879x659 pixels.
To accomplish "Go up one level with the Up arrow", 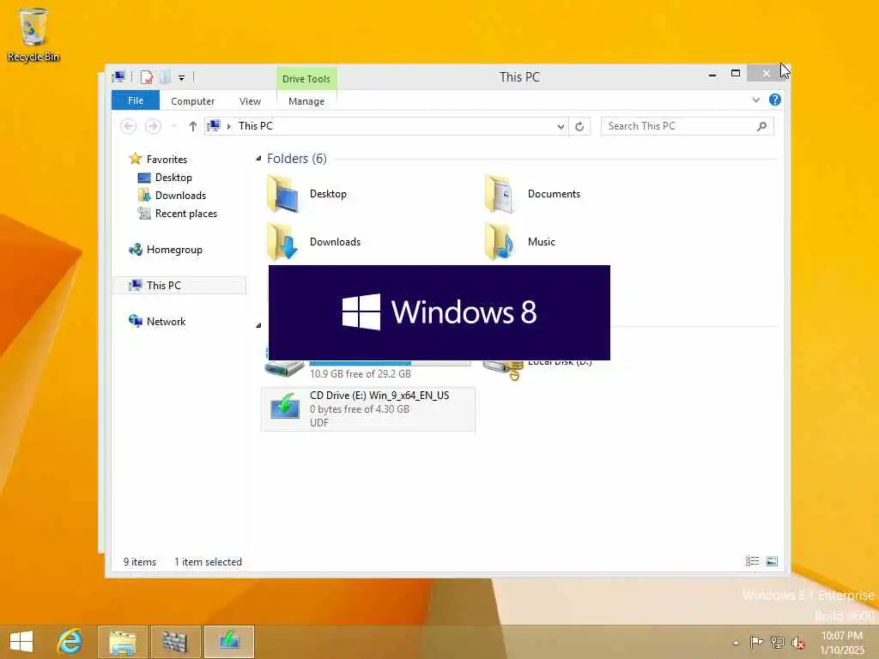I will [x=193, y=126].
